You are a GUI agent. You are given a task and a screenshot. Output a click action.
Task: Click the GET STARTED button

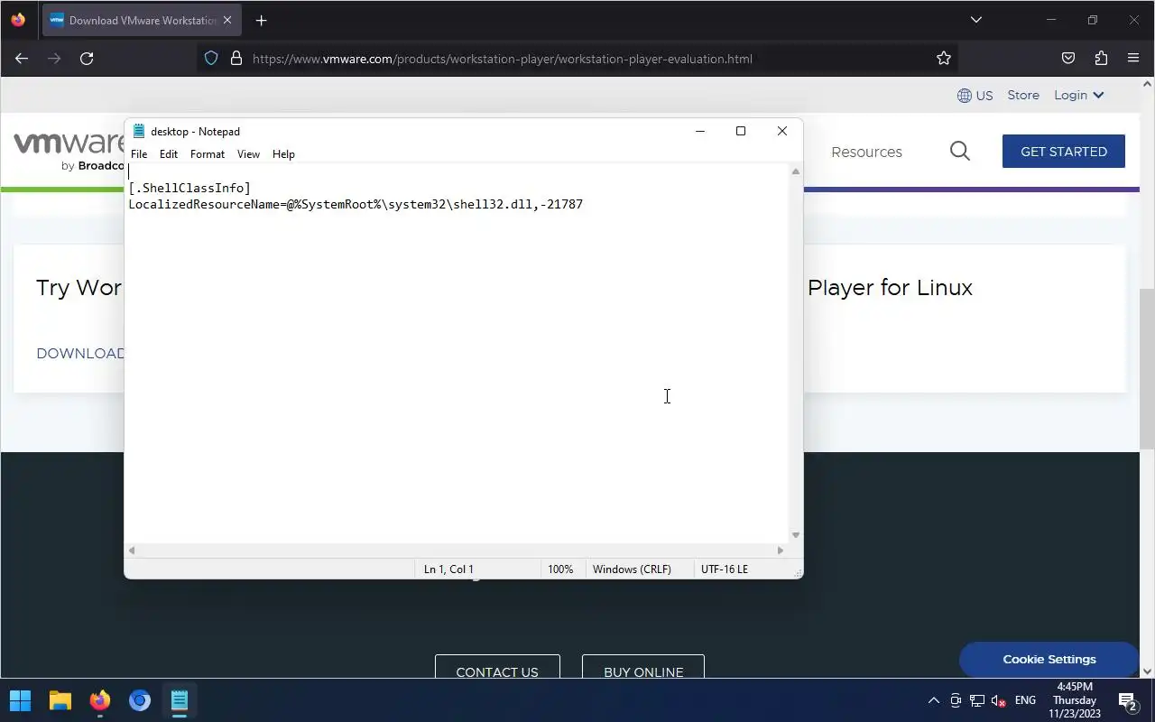point(1064,152)
